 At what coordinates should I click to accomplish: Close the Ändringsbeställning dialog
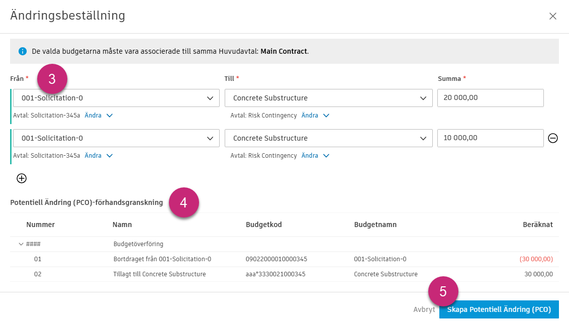tap(553, 16)
